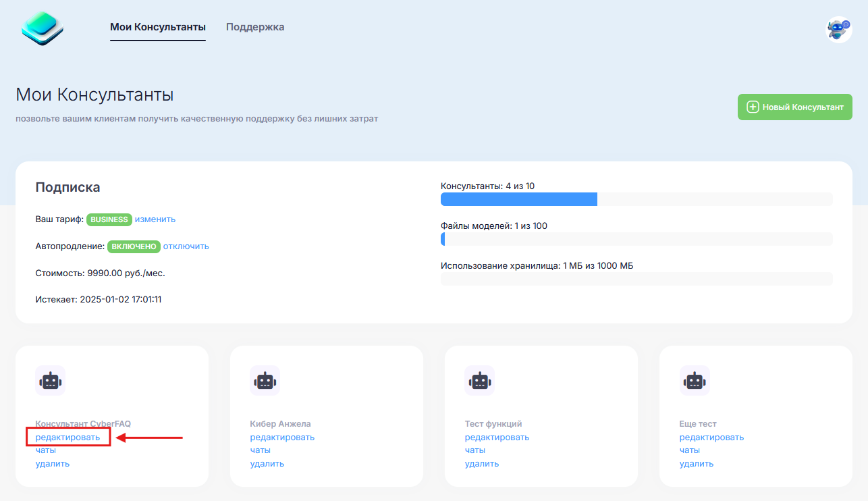
Task: Open chats for Еще тест
Action: coord(690,450)
